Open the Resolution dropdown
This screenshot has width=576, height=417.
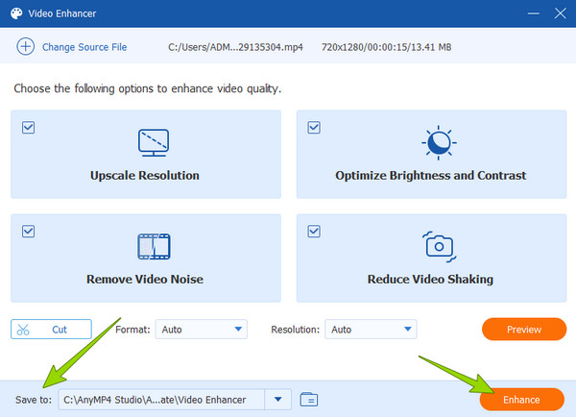pyautogui.click(x=371, y=330)
